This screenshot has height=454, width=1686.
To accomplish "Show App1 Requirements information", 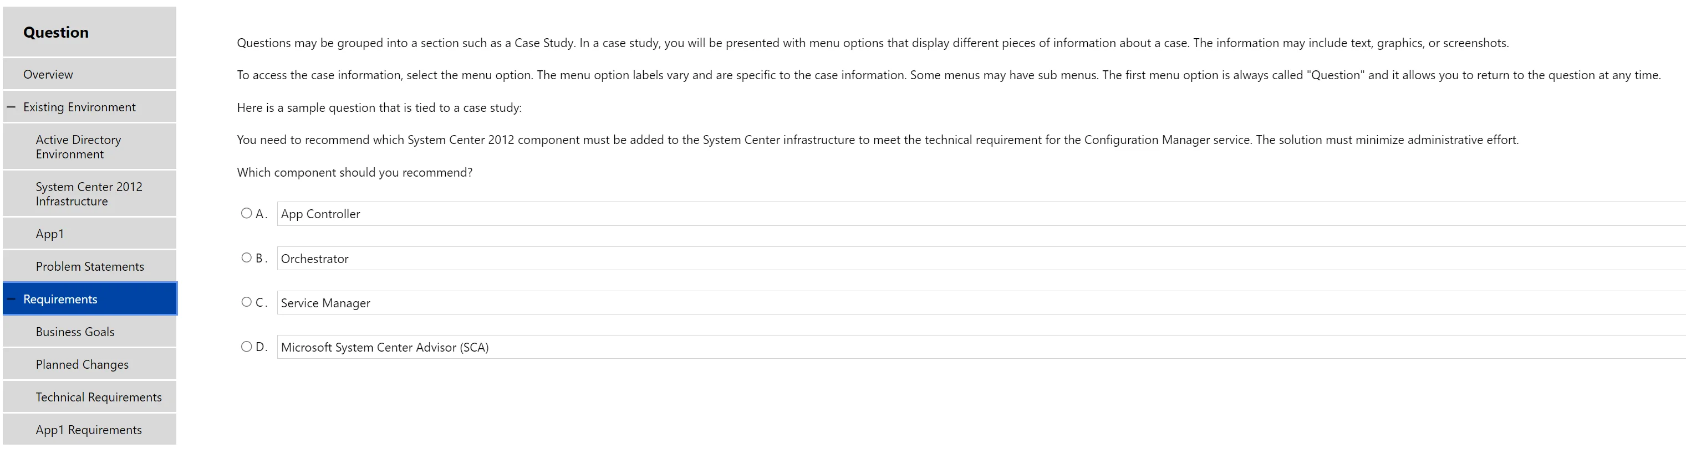I will coord(88,430).
